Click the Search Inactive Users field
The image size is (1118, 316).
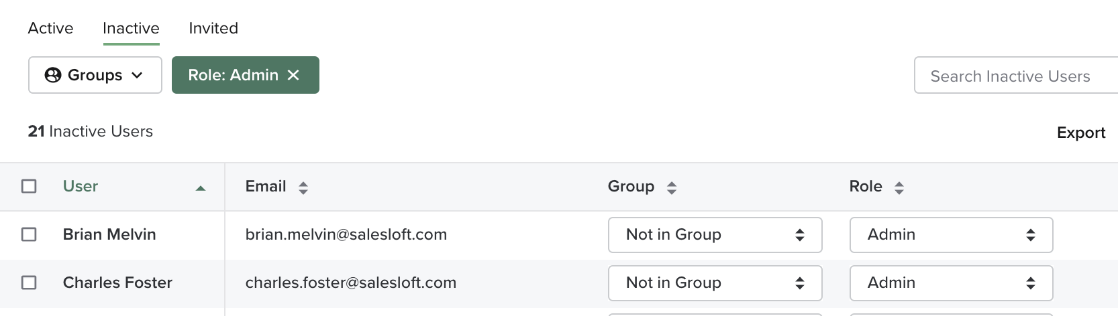(1013, 76)
